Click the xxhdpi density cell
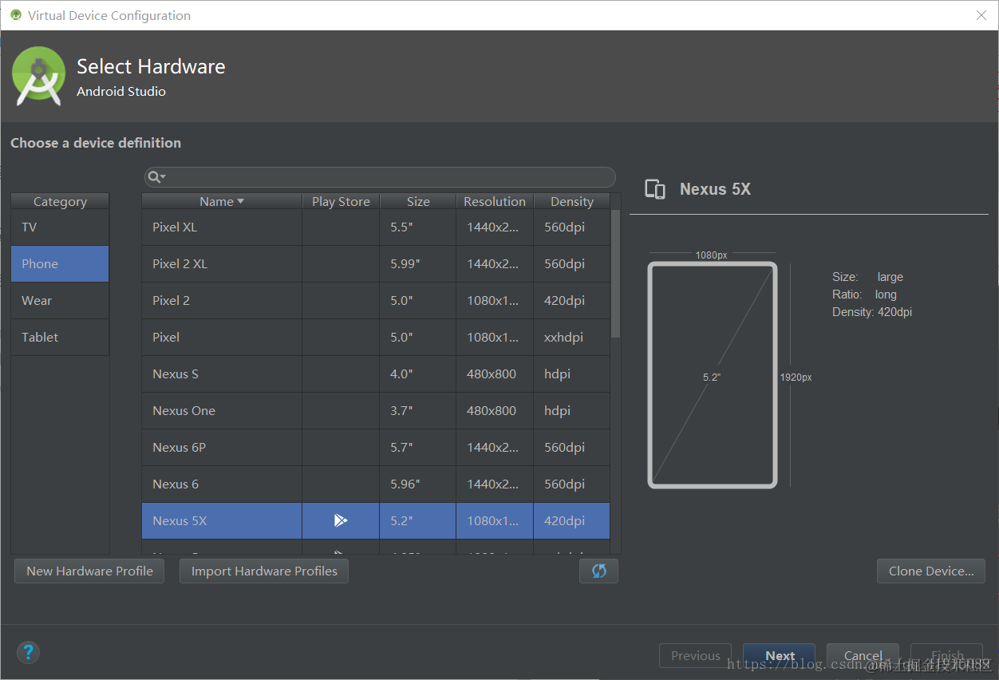The width and height of the screenshot is (999, 680). click(x=572, y=338)
